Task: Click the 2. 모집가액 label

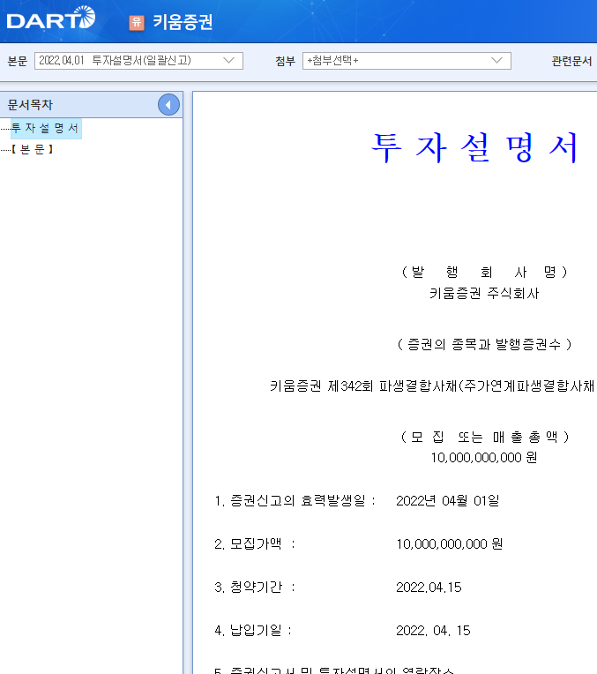Action: click(255, 544)
